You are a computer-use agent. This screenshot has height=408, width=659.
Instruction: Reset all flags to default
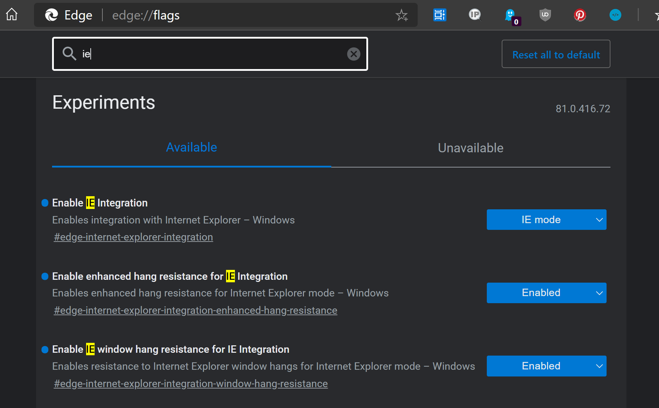click(x=556, y=54)
